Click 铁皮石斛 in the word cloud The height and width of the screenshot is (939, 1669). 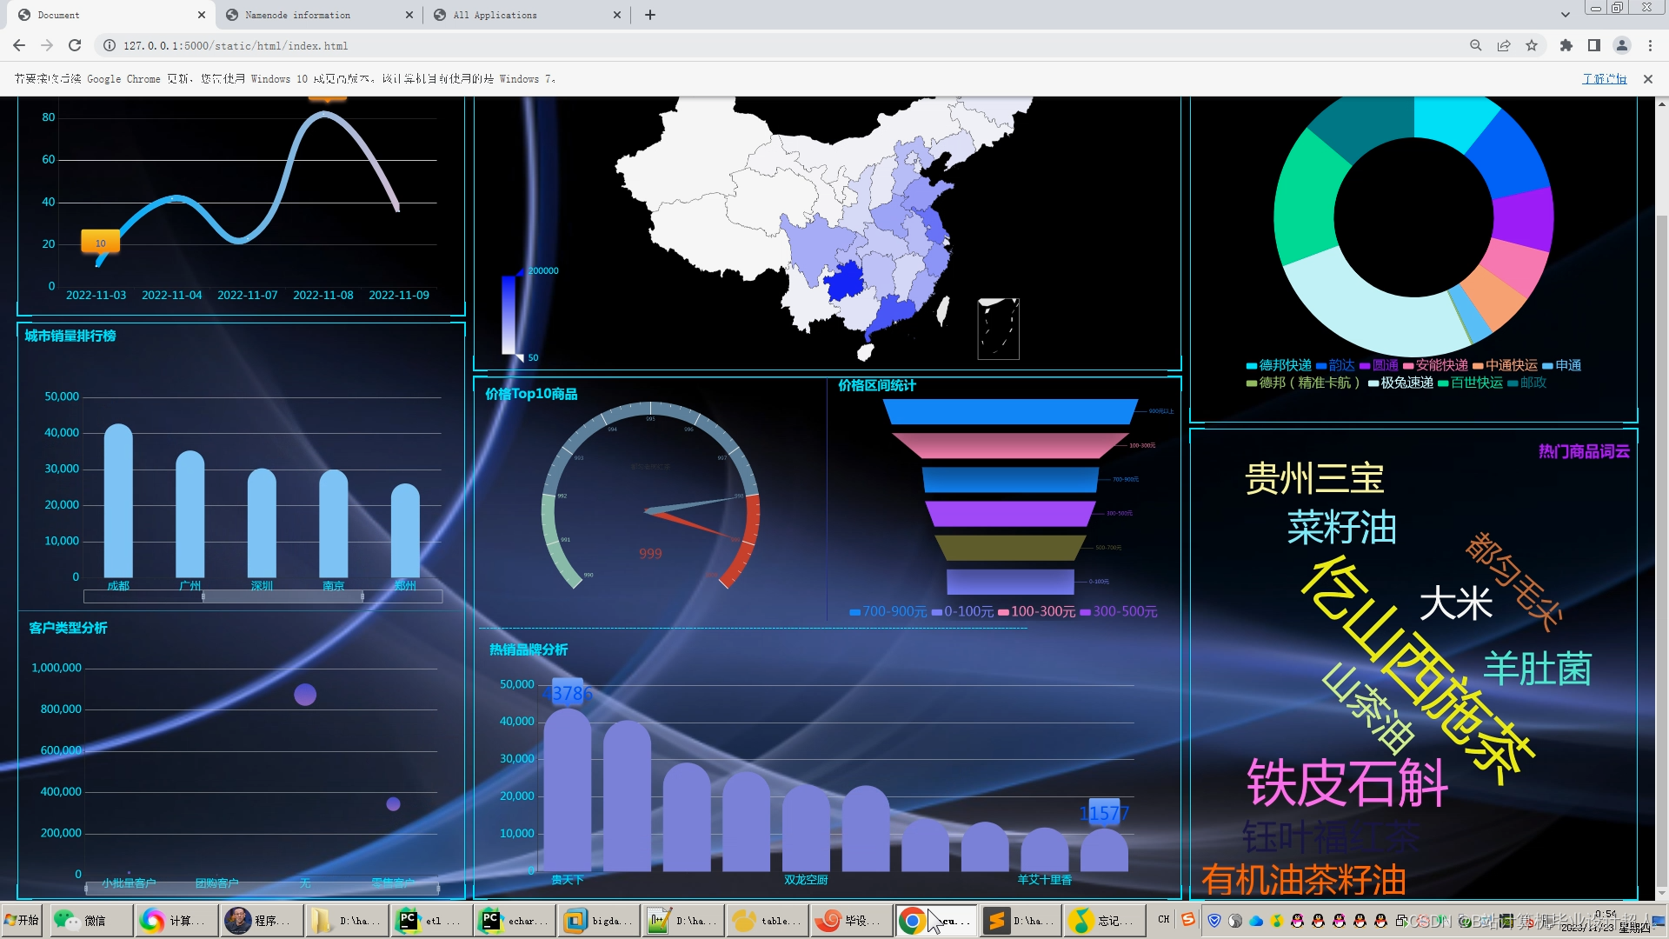point(1347,782)
